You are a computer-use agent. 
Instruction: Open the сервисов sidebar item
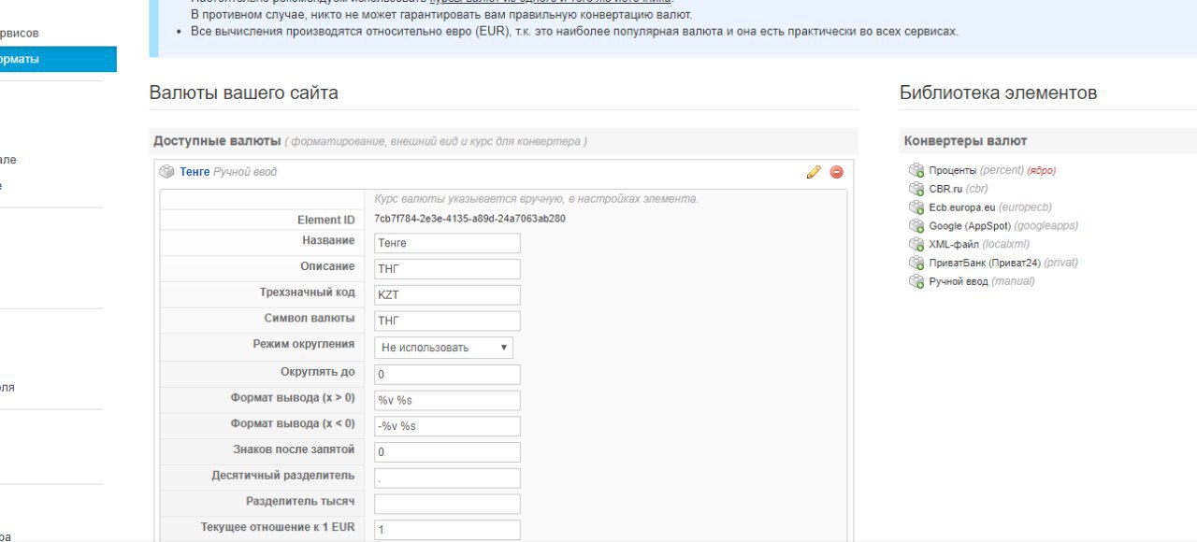coord(20,34)
